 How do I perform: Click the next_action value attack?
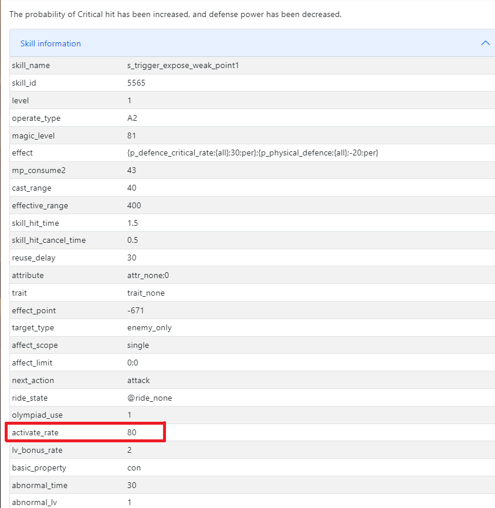(x=138, y=380)
